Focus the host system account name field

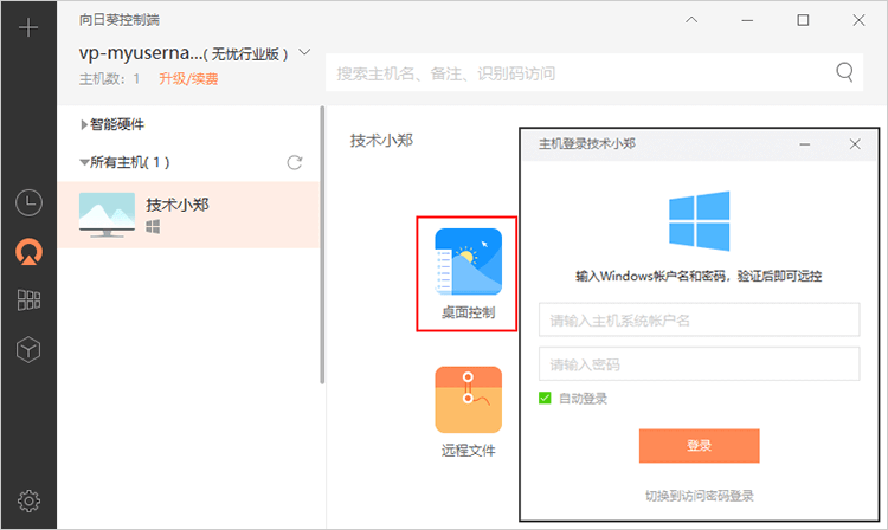[x=699, y=320]
